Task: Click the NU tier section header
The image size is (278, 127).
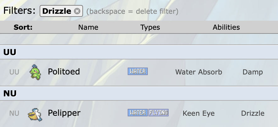Action: coord(10,93)
